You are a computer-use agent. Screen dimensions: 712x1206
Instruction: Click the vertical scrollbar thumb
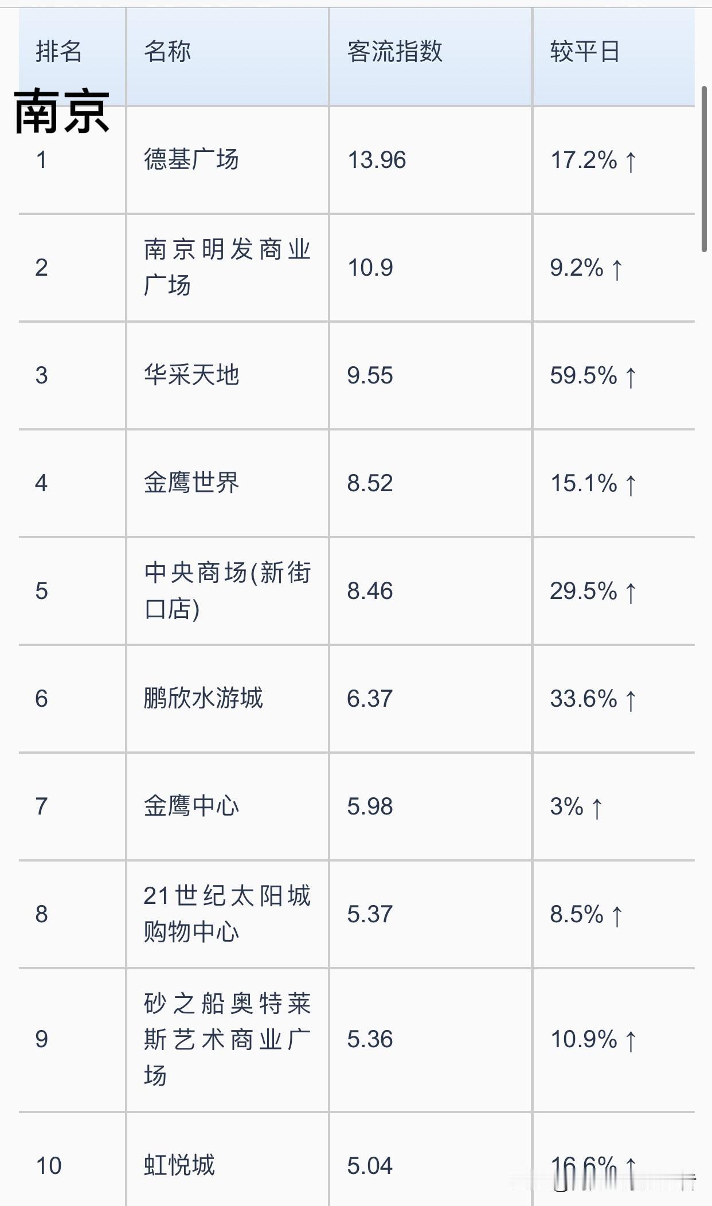pyautogui.click(x=705, y=169)
